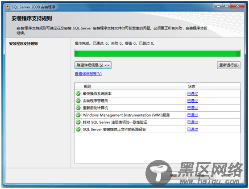Click green check icon for 长路径名 row

coord(78,129)
